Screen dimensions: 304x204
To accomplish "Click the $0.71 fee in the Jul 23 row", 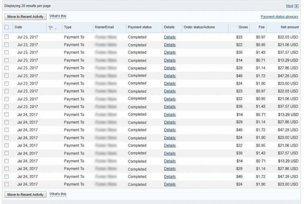I will (261, 60).
